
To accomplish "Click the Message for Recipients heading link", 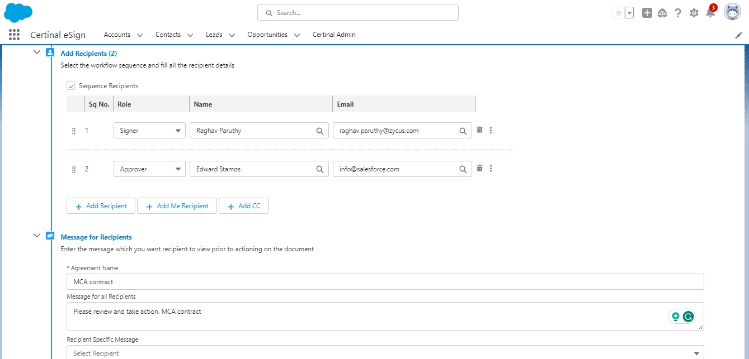I will [x=96, y=237].
